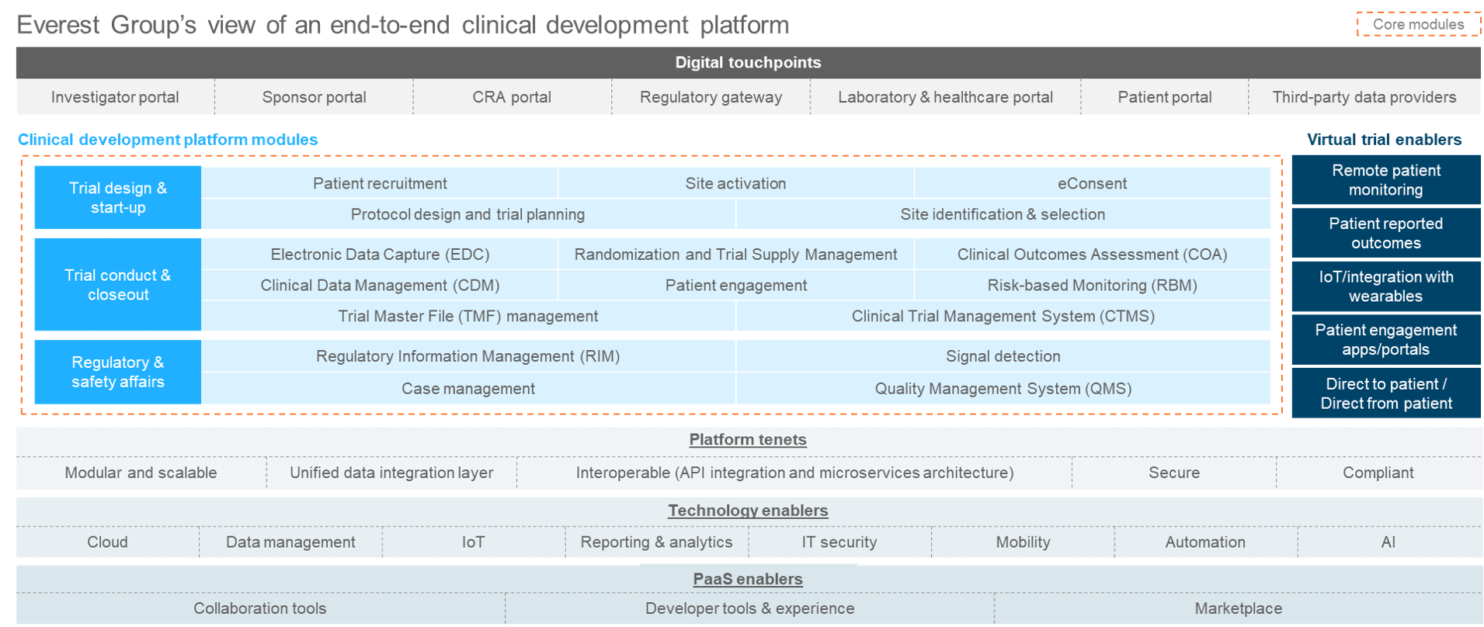This screenshot has height=627, width=1484.
Task: Click the Clinical development platform modules heading
Action: 168,140
